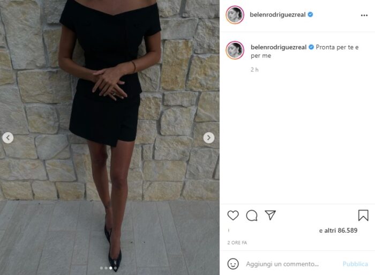Go to the previous photo with the left arrow

[x=8, y=138]
